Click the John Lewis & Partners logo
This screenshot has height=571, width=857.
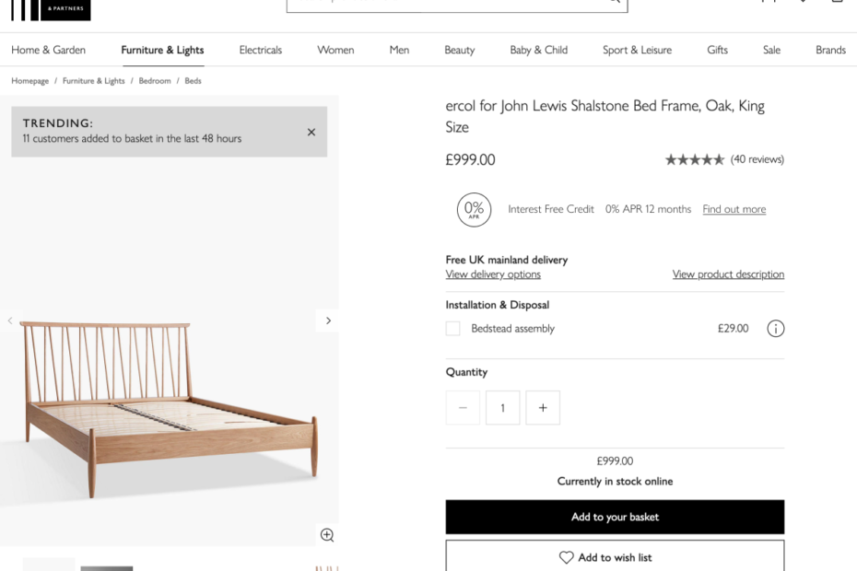pos(51,9)
